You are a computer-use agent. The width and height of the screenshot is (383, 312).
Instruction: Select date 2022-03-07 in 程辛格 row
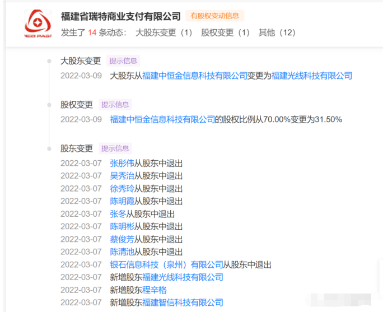81,290
